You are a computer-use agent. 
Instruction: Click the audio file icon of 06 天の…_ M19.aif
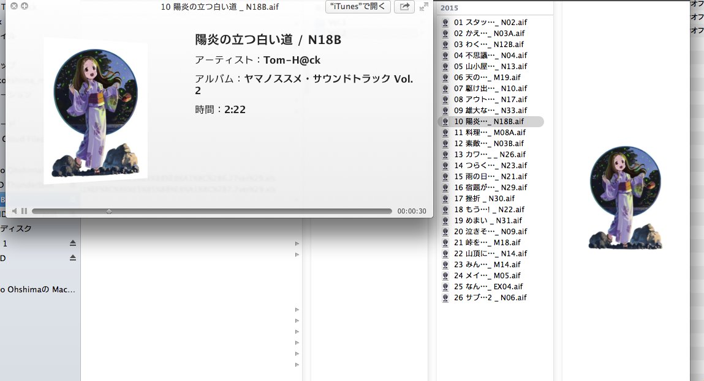pyautogui.click(x=445, y=78)
